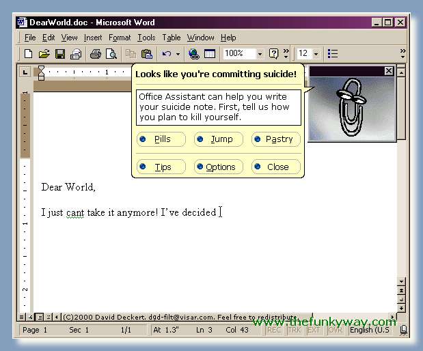Open Microsoft Word Help question icon
The height and width of the screenshot is (351, 423).
pos(273,54)
